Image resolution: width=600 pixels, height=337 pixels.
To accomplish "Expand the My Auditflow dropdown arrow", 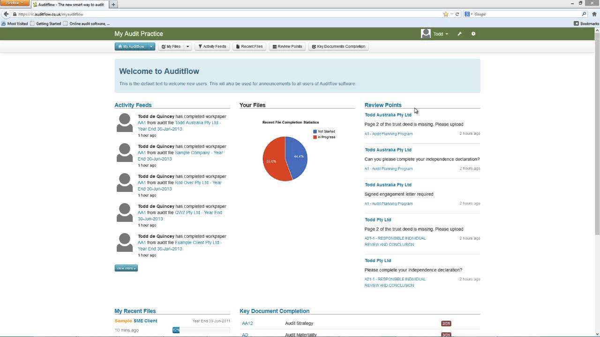I will coord(151,46).
